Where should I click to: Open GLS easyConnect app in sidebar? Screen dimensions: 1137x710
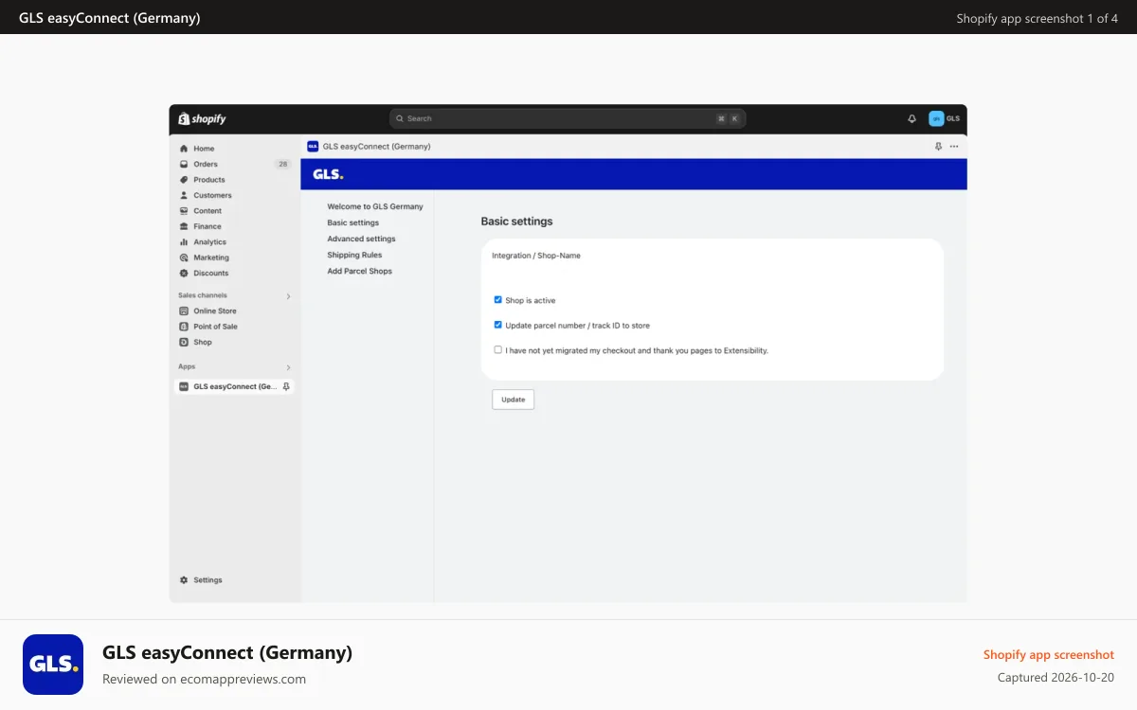(234, 386)
